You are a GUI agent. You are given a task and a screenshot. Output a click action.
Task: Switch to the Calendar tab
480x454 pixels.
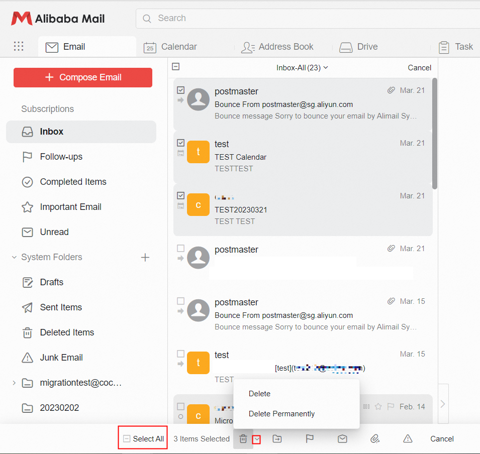point(170,47)
